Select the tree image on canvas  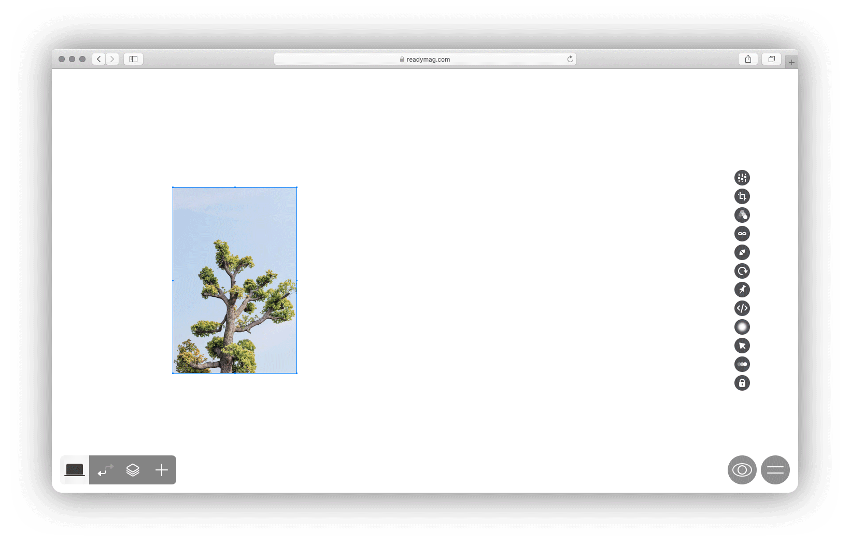235,280
